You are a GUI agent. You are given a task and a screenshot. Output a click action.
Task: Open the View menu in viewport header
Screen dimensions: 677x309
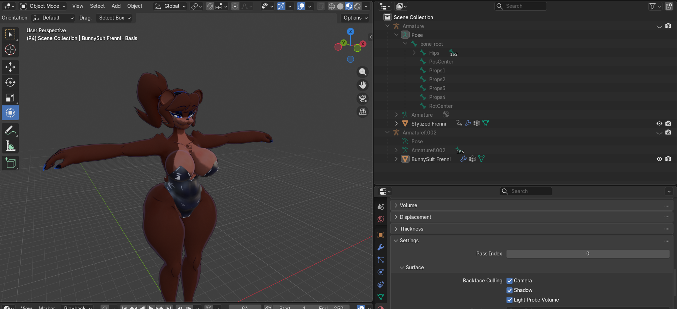[x=78, y=6]
